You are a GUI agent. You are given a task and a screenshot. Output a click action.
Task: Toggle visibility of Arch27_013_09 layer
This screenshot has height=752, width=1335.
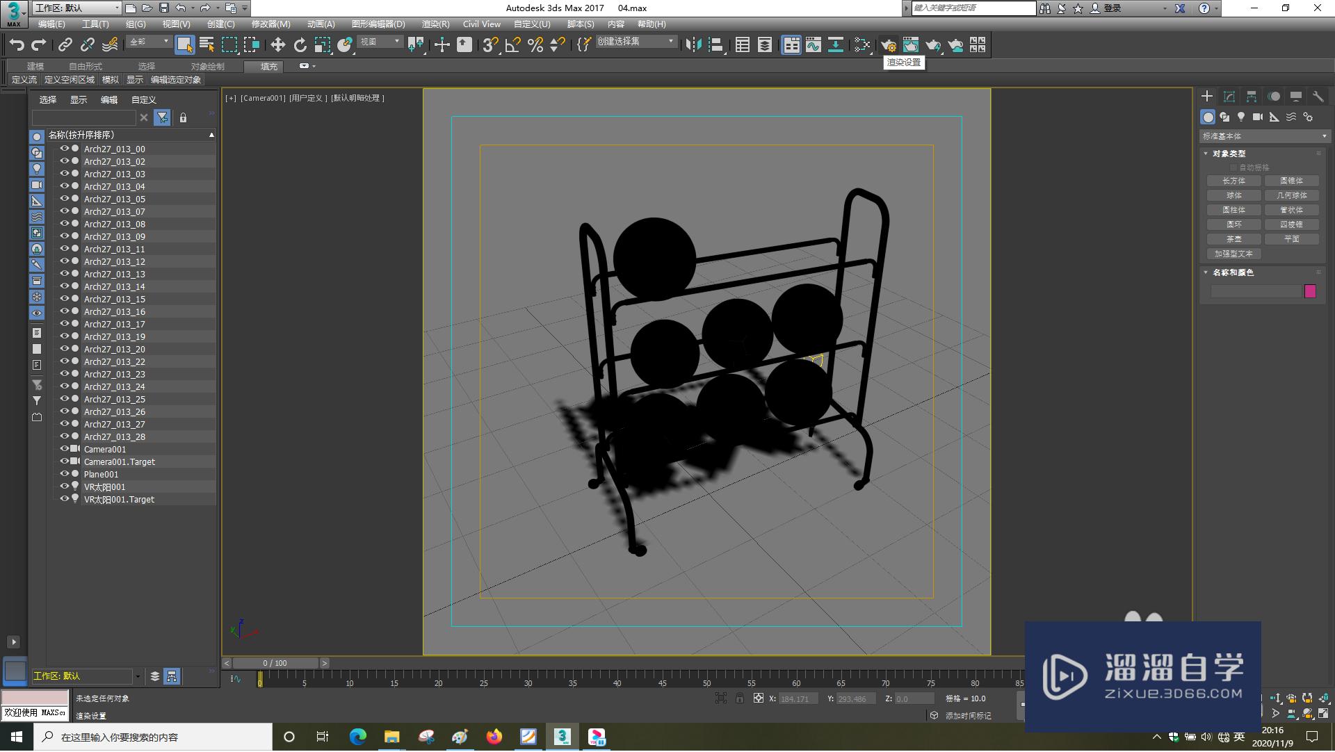click(64, 236)
